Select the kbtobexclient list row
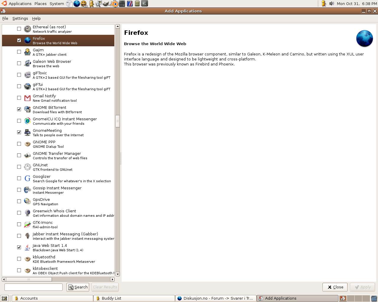 pos(58,270)
